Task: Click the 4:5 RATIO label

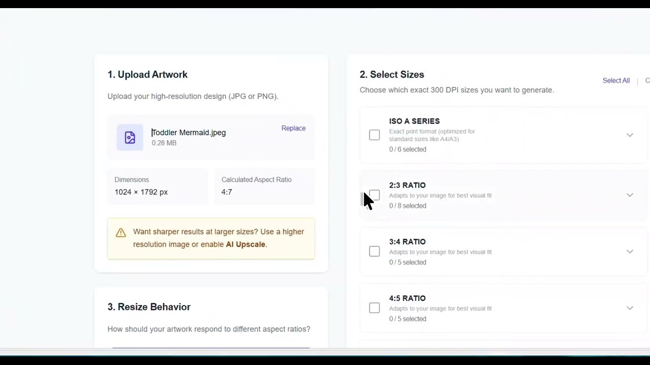Action: [x=407, y=298]
